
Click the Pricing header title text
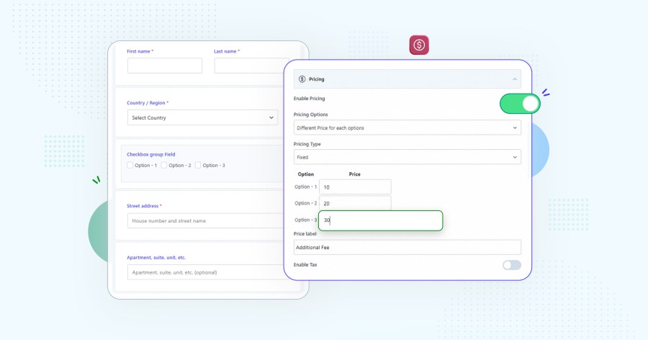(x=317, y=79)
